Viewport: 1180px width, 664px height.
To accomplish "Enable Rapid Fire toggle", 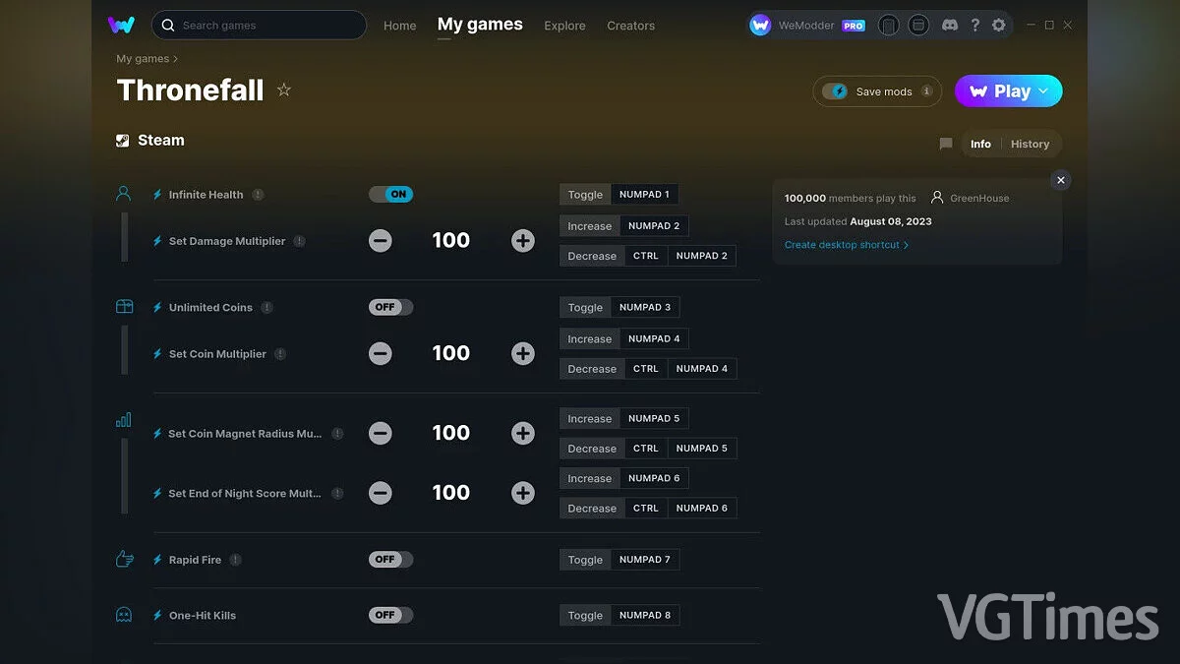I will (x=390, y=559).
